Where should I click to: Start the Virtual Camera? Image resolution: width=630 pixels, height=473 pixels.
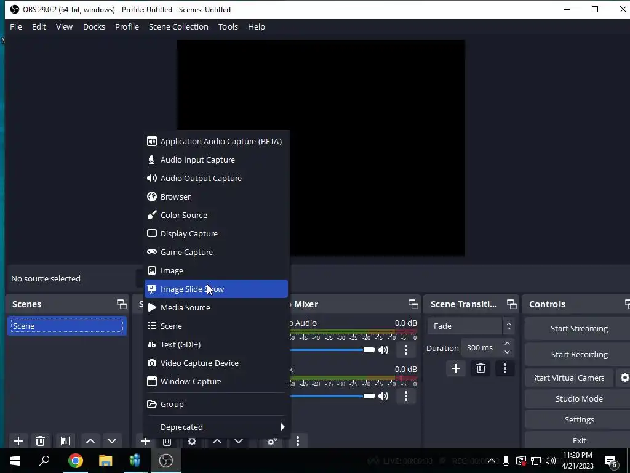click(569, 378)
